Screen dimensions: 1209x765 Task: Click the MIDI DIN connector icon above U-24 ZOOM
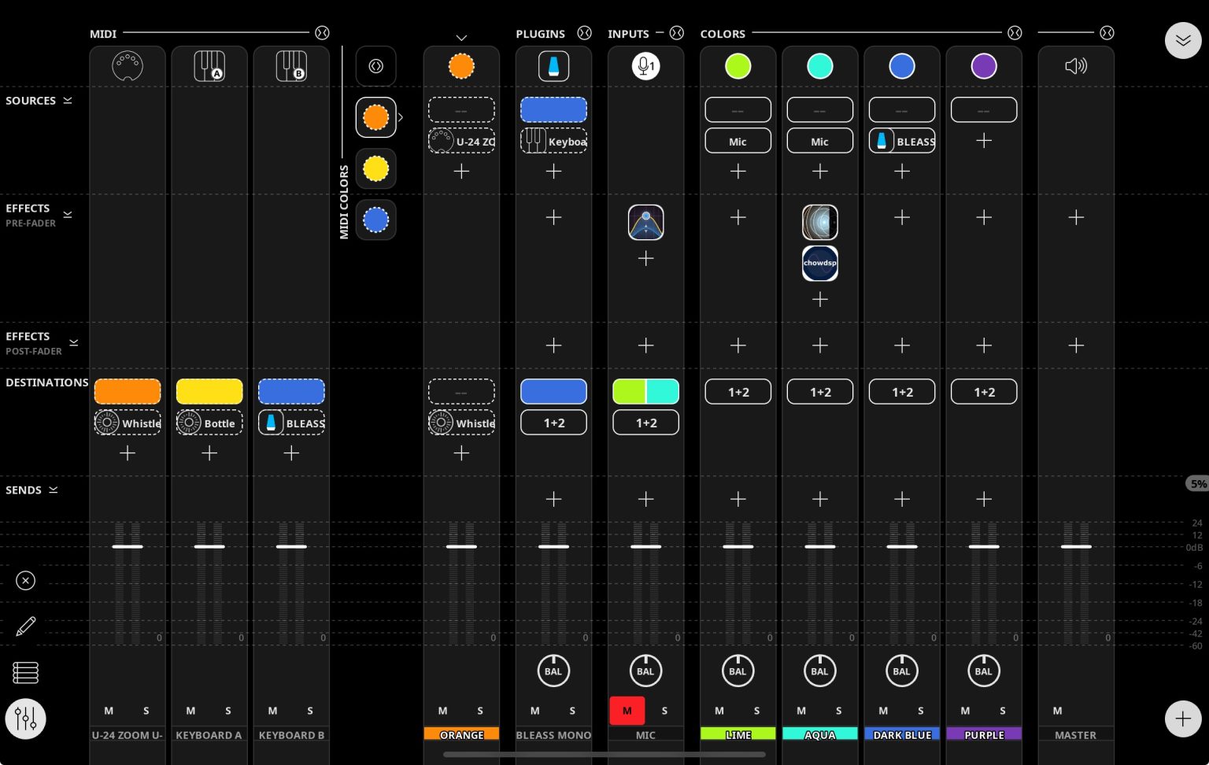coord(127,66)
